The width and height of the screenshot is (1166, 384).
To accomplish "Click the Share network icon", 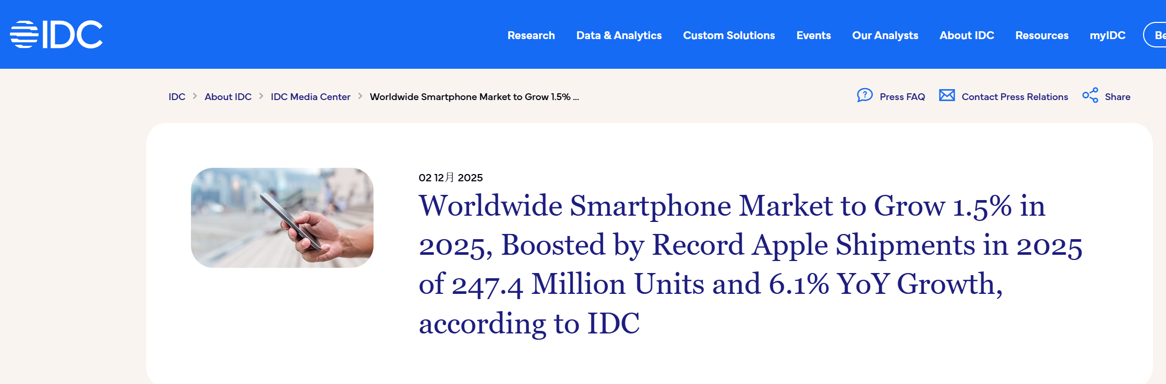I will click(1090, 95).
